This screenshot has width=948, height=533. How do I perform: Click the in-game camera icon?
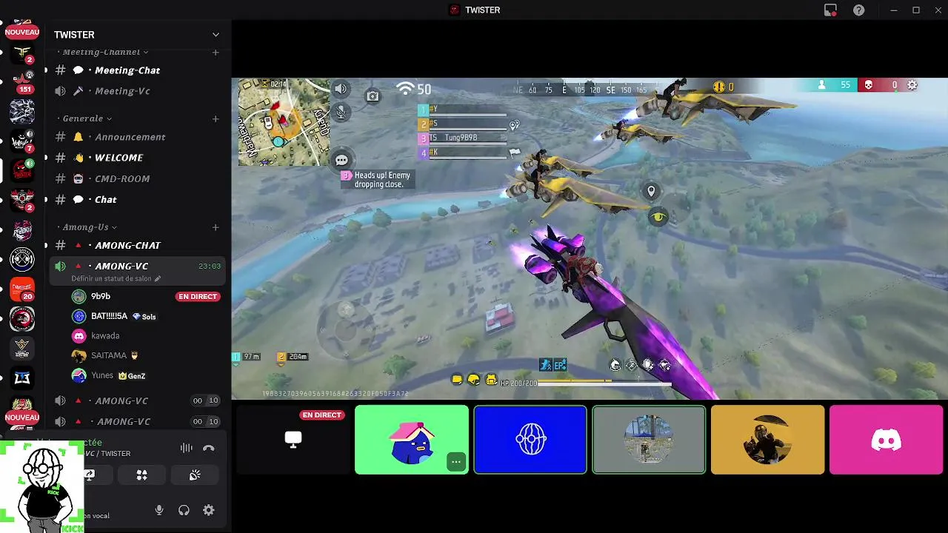pos(373,96)
